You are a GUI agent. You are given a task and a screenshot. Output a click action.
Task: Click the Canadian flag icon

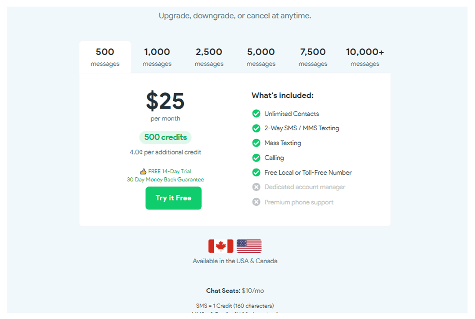[x=221, y=246]
